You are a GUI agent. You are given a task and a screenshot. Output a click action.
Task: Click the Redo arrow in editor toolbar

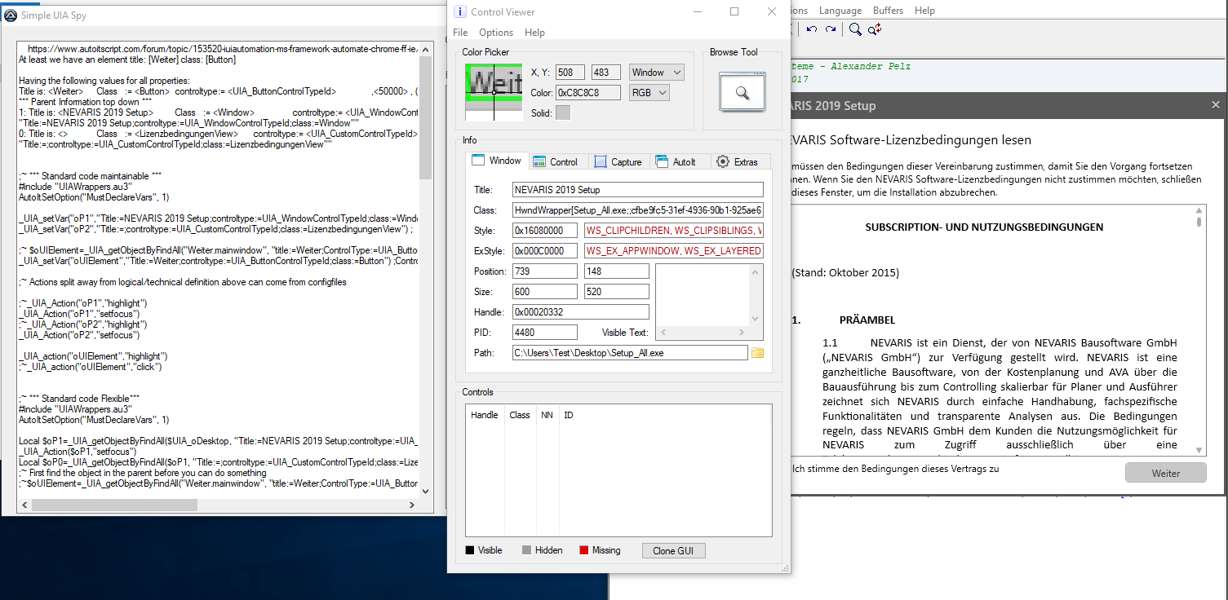831,29
